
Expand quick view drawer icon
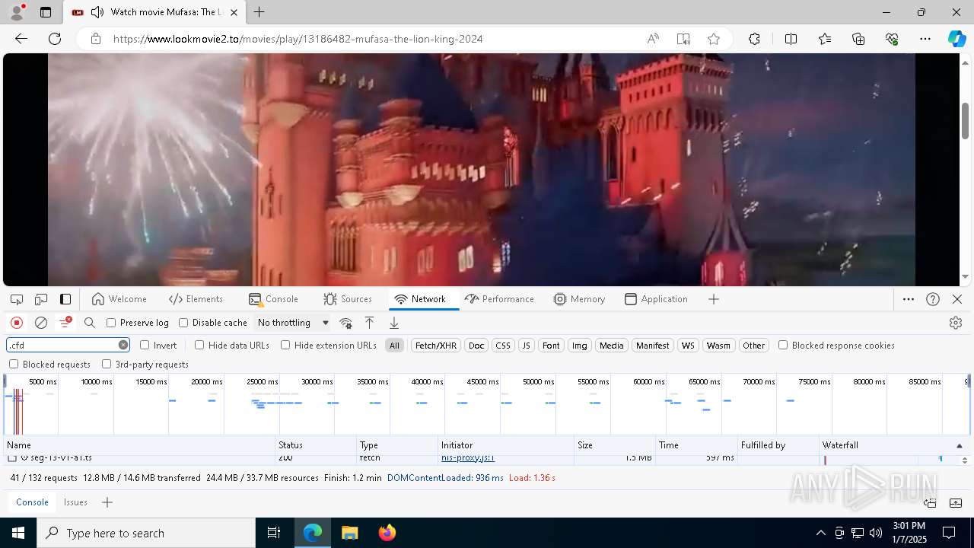tap(956, 502)
